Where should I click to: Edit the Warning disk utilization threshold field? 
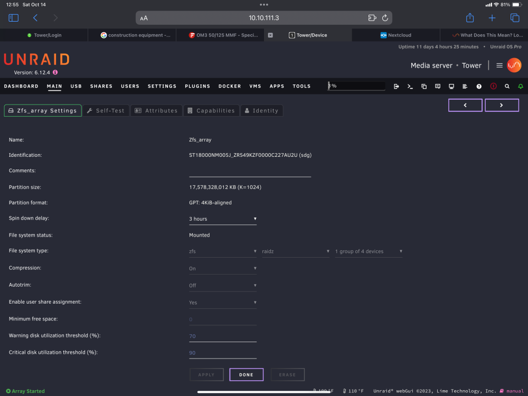coord(223,336)
